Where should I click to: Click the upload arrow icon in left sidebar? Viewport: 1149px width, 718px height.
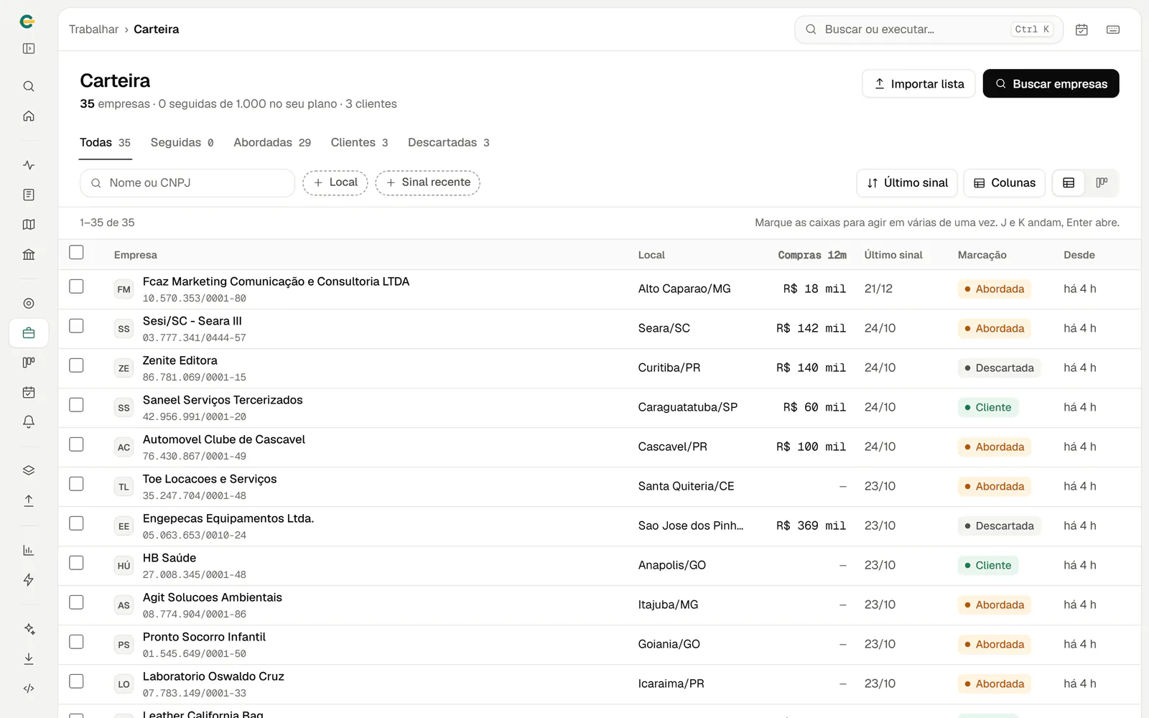[x=29, y=500]
